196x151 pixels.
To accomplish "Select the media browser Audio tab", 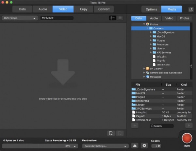I will pyautogui.click(x=154, y=18).
